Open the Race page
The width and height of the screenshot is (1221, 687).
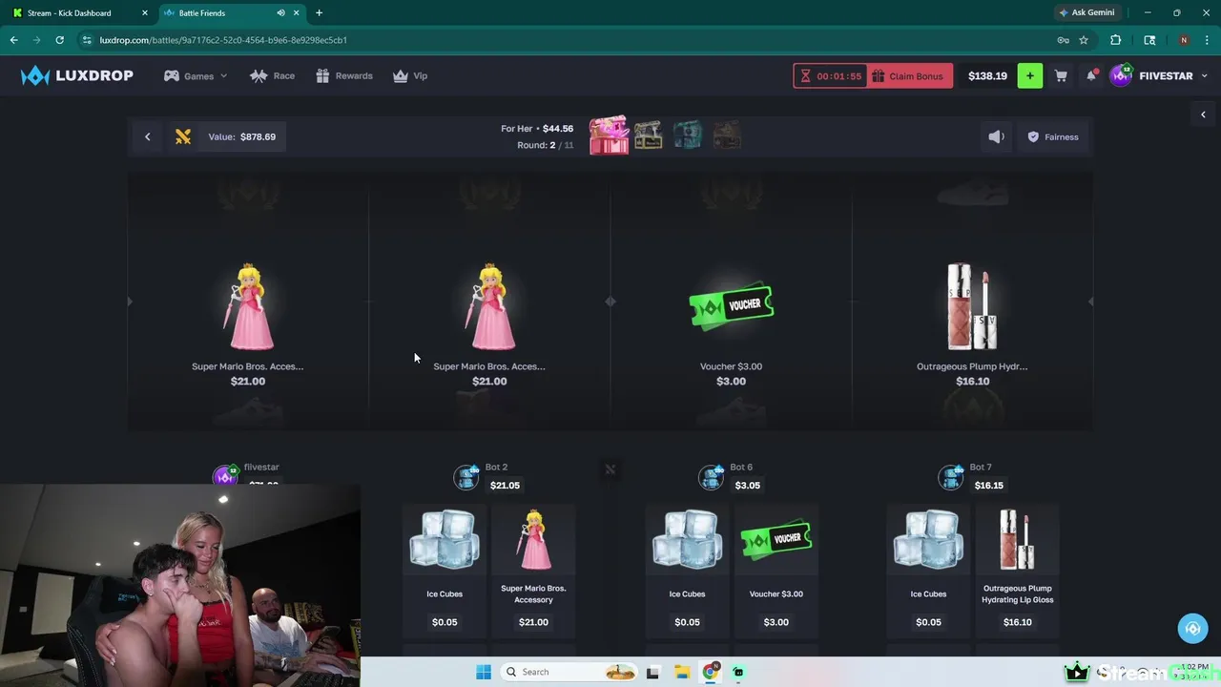[x=272, y=75]
